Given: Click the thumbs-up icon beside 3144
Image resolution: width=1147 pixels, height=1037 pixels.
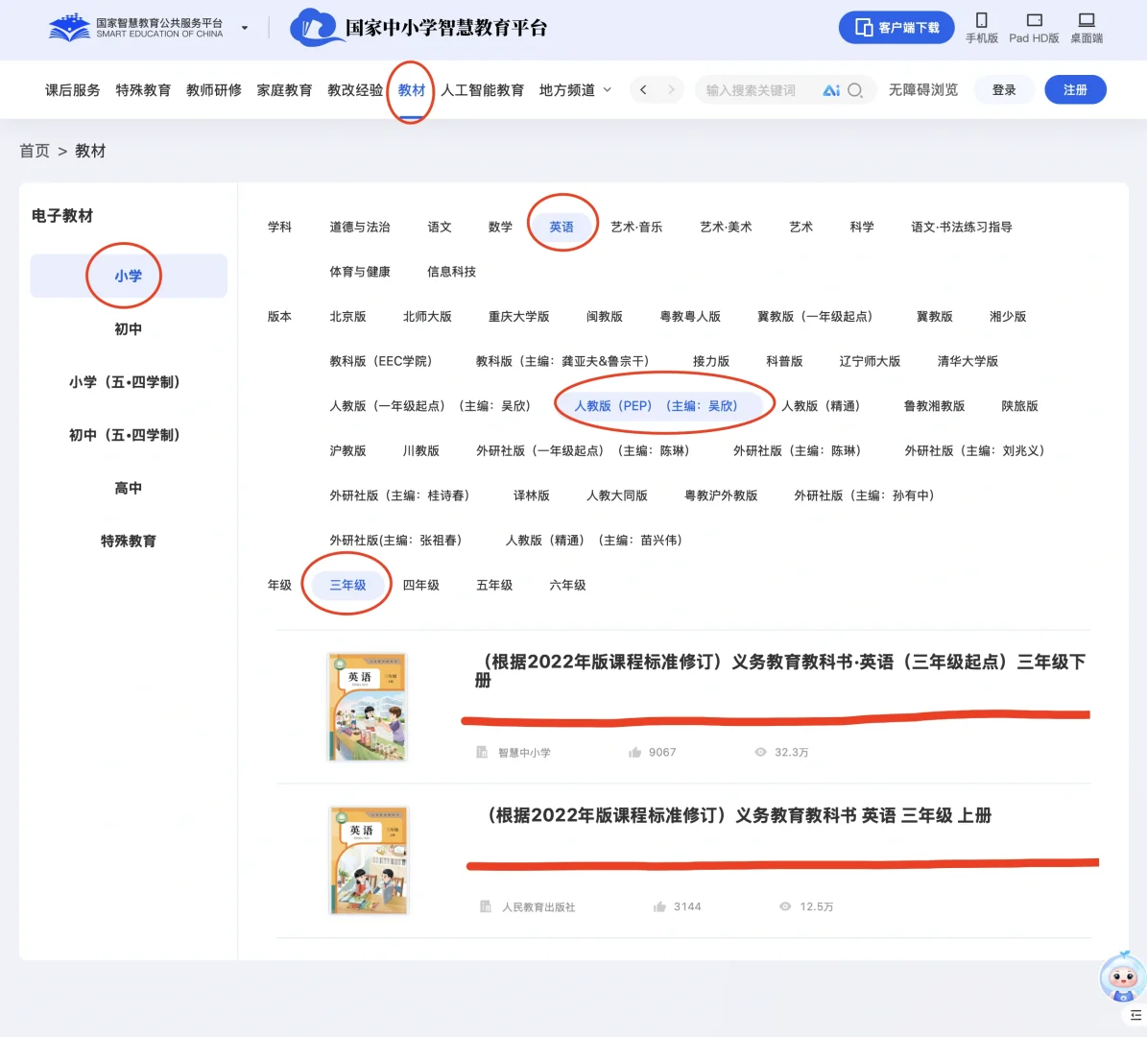Looking at the screenshot, I should tap(659, 906).
